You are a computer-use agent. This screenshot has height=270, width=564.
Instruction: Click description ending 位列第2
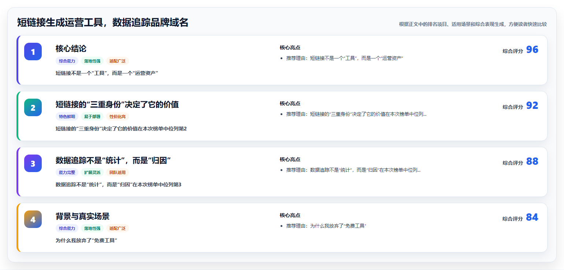[x=121, y=129]
